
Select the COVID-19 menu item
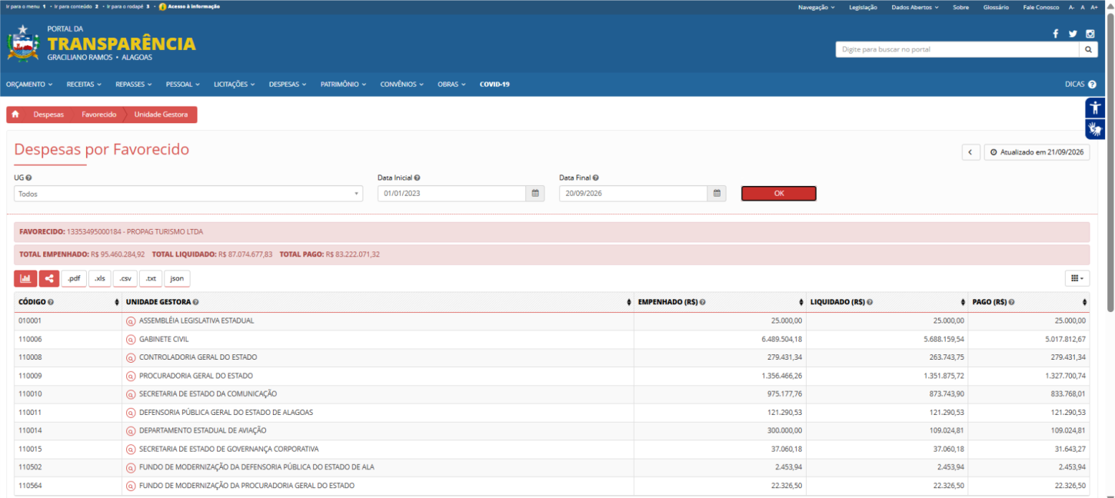coord(494,85)
